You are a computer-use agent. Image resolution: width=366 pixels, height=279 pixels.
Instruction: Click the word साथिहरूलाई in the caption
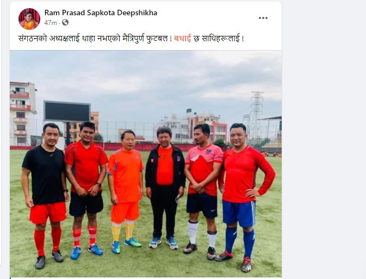(221, 38)
